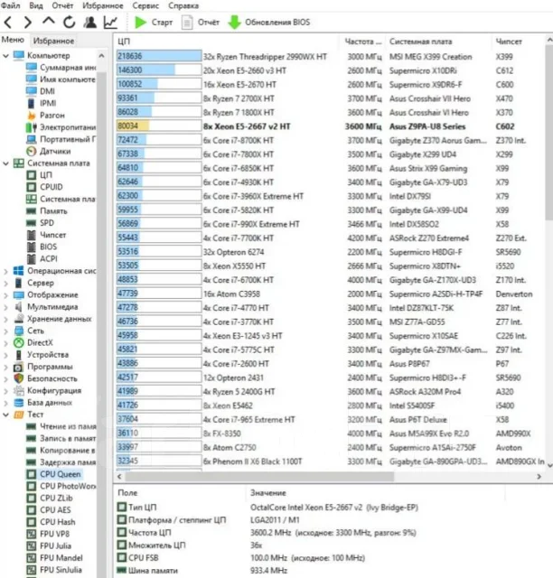This screenshot has width=553, height=578.
Task: Click the results list vertical scrollbar
Action: [x=549, y=133]
